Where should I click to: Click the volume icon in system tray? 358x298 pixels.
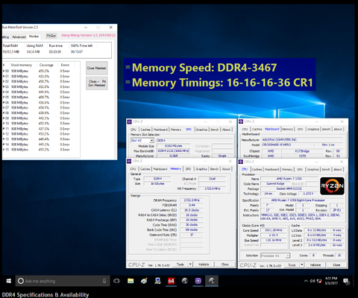click(313, 281)
